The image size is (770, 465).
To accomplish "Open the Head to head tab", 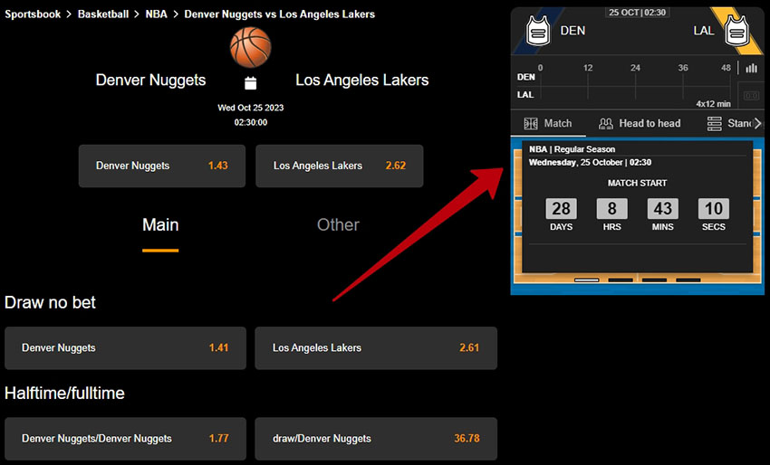I will point(639,123).
